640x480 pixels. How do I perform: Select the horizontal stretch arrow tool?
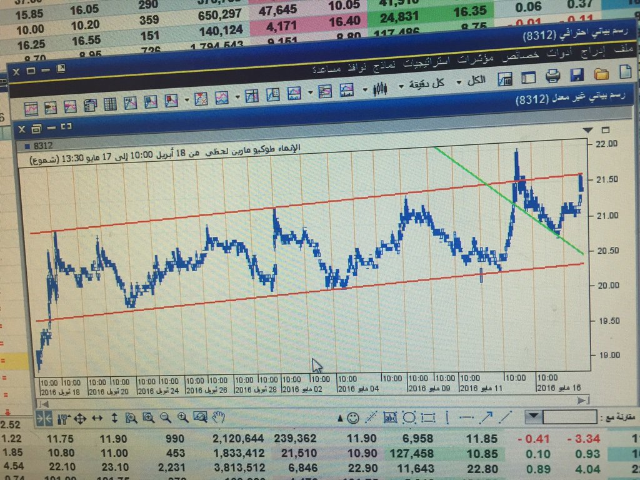97,418
